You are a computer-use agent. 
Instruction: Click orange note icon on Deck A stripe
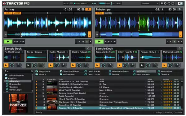pos(90,34)
